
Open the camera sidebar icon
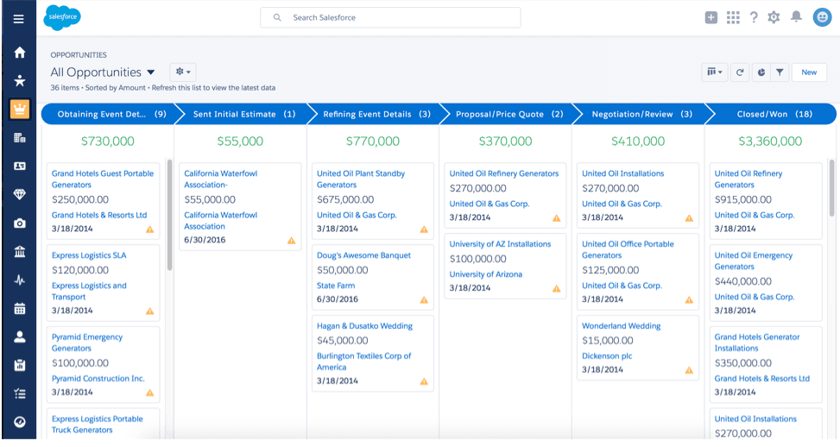click(19, 223)
